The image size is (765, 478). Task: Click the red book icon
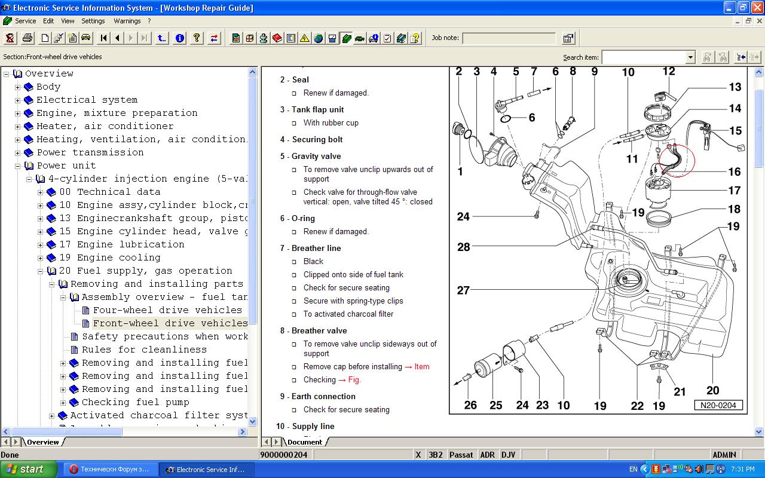277,38
